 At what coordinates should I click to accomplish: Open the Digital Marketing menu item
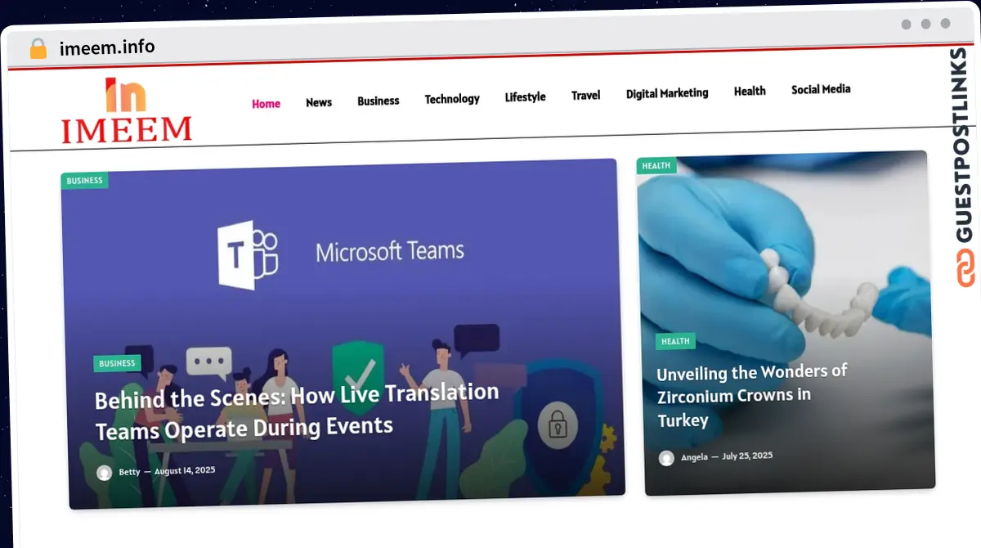click(x=667, y=93)
